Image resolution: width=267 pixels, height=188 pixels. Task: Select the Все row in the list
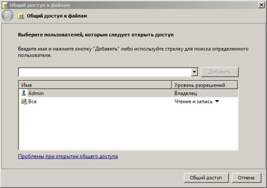[x=128, y=102]
